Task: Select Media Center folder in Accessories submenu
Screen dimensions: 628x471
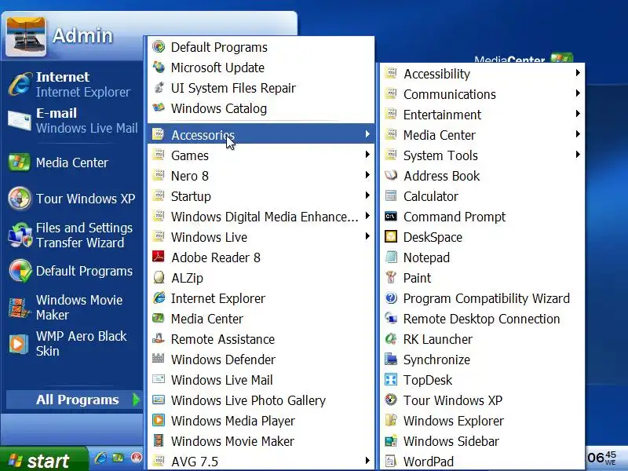Action: (x=482, y=135)
